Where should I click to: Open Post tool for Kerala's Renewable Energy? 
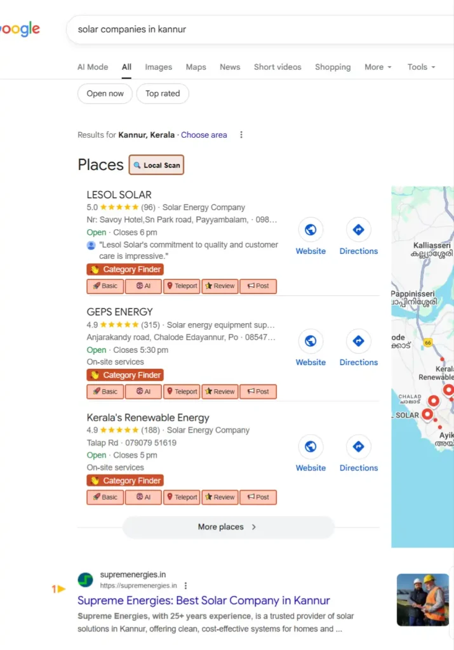coord(258,497)
